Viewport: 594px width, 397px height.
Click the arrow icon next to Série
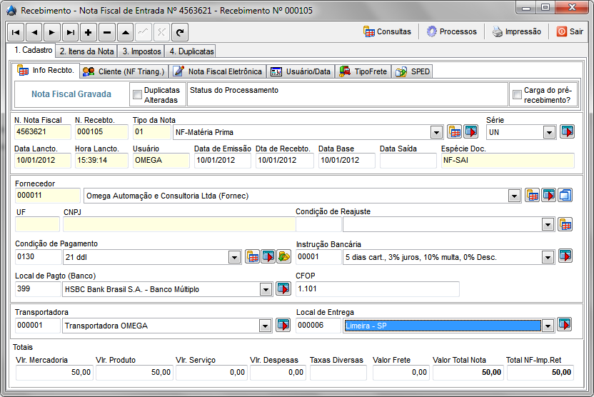[x=566, y=131]
